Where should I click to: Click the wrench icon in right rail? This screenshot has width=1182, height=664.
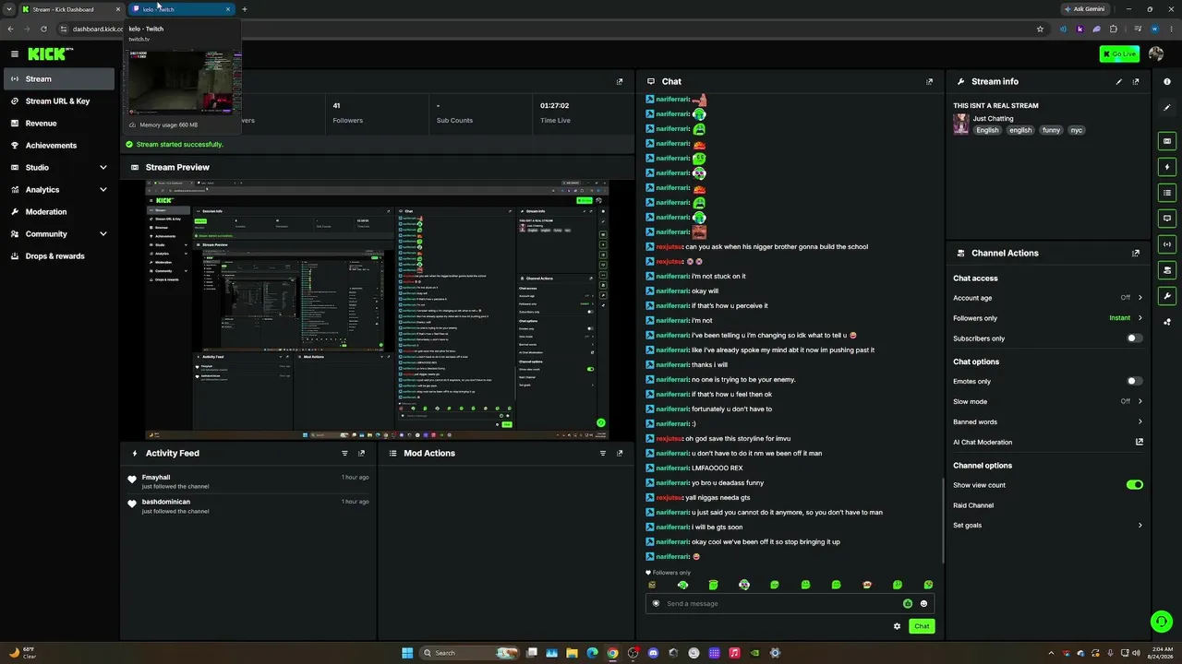point(1167,296)
